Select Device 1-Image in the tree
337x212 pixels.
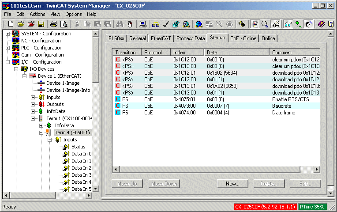pos(63,83)
